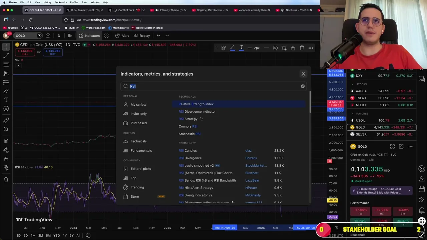
Task: Open text color T icon
Action: [x=241, y=48]
